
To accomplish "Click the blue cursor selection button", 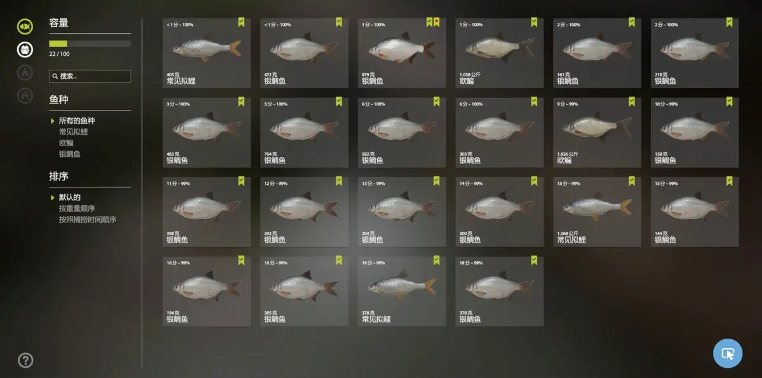I will pos(728,353).
